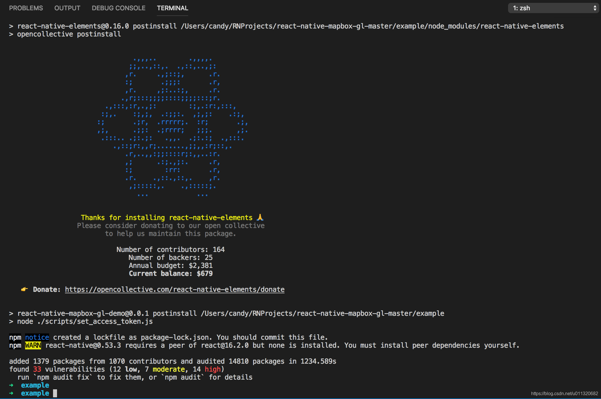Image resolution: width=601 pixels, height=399 pixels.
Task: Click the red '33' vulnerabilities count
Action: click(x=37, y=369)
